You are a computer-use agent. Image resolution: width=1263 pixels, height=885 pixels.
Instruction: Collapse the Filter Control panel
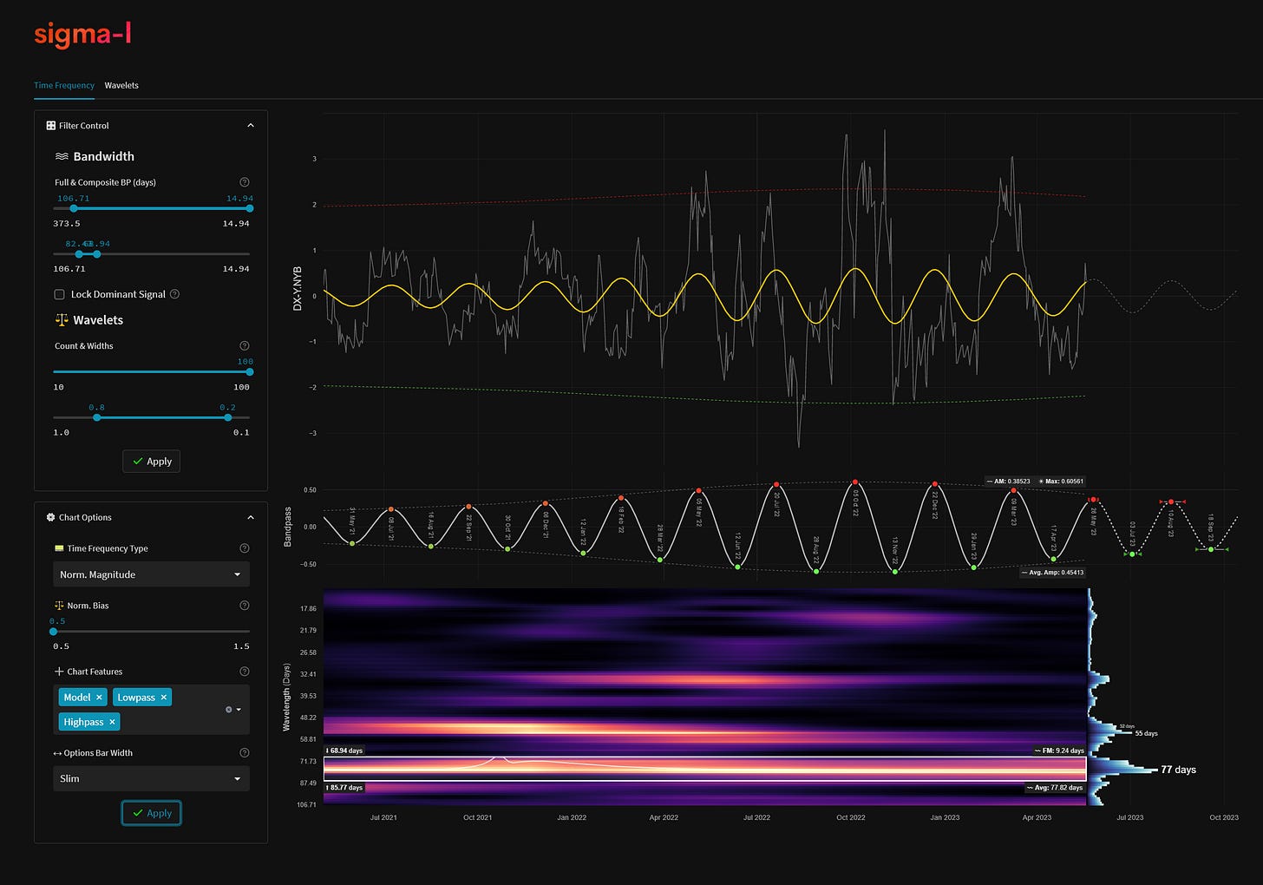(251, 126)
